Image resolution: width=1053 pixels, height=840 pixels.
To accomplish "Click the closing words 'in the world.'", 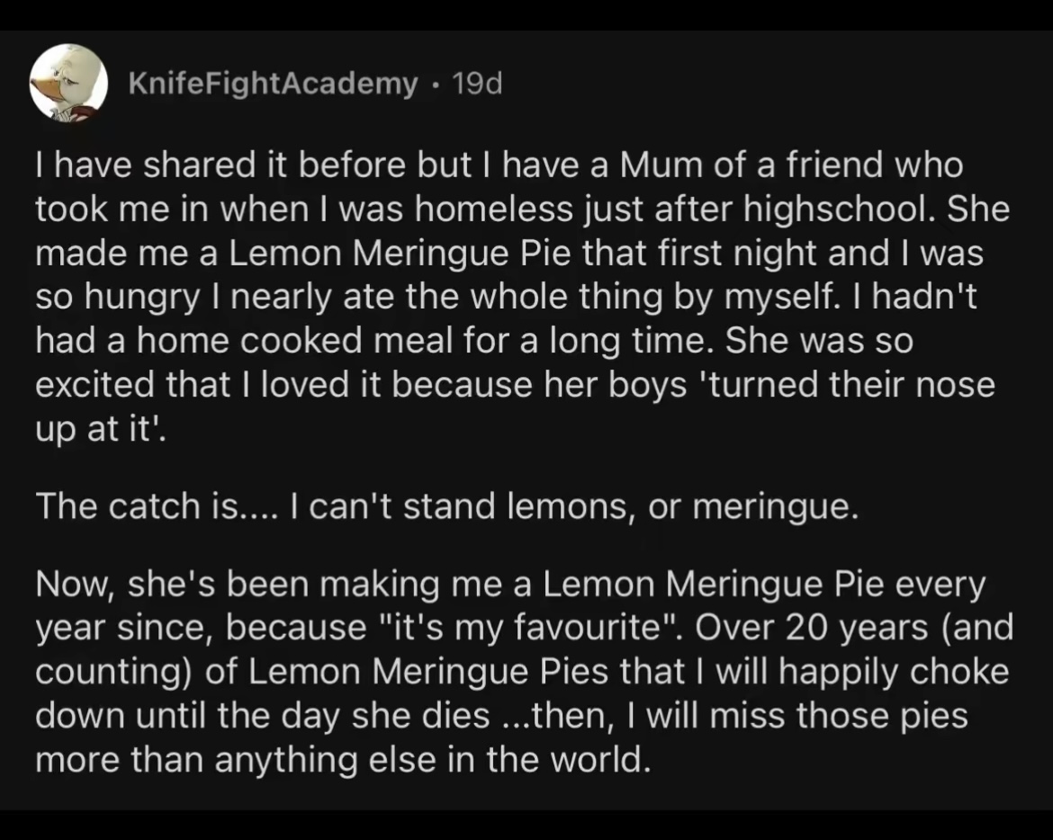I will [551, 760].
